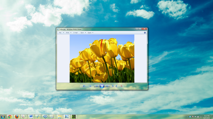213x119 pixels.
Task: Click the Photo Viewer title bar icon
Action: click(58, 29)
